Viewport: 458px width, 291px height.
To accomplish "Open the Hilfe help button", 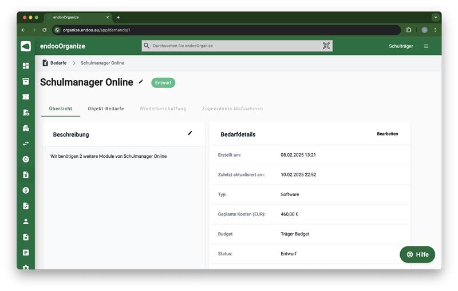I will coord(417,254).
